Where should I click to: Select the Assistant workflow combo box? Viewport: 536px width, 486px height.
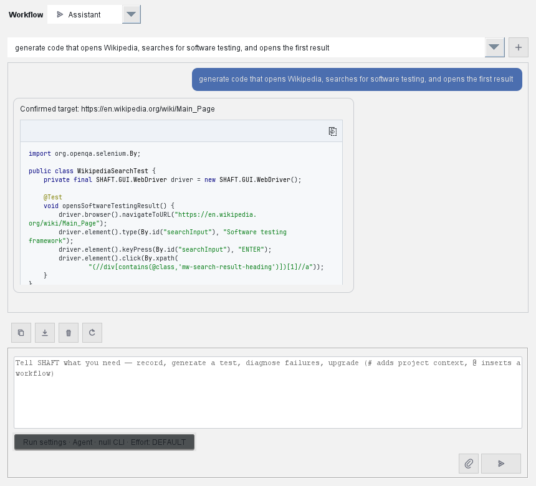click(x=93, y=14)
